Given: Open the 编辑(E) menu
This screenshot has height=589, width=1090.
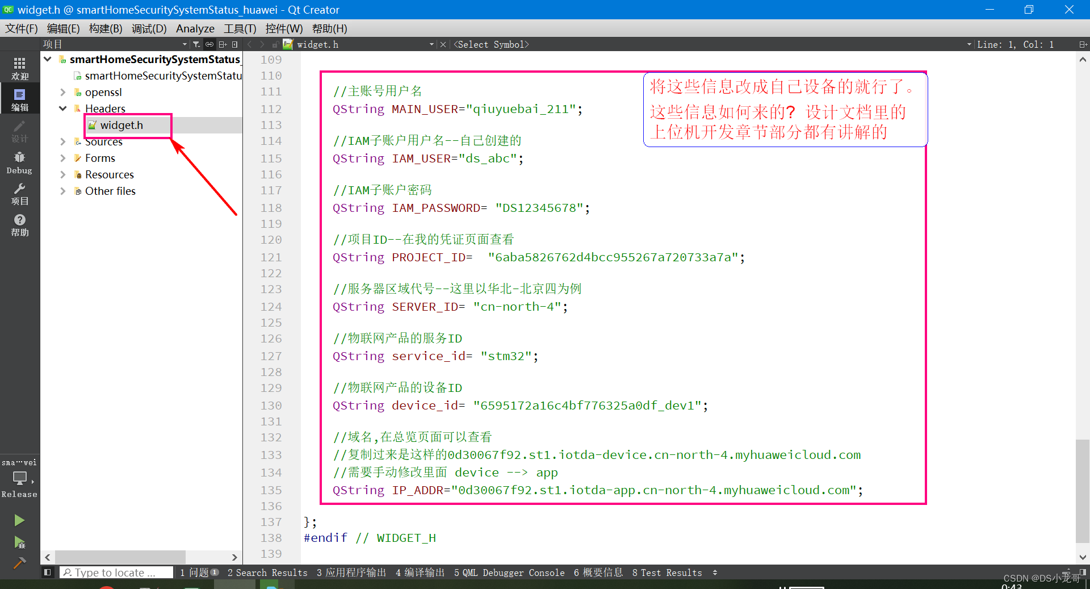Looking at the screenshot, I should [x=63, y=28].
